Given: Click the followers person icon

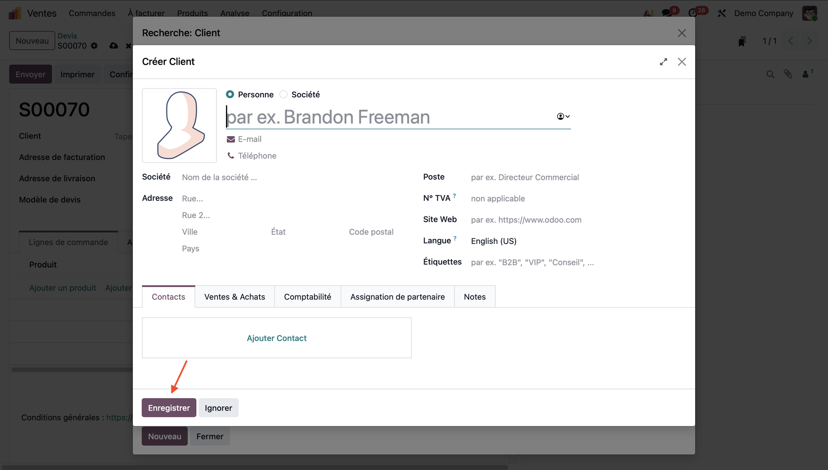Looking at the screenshot, I should coord(805,74).
